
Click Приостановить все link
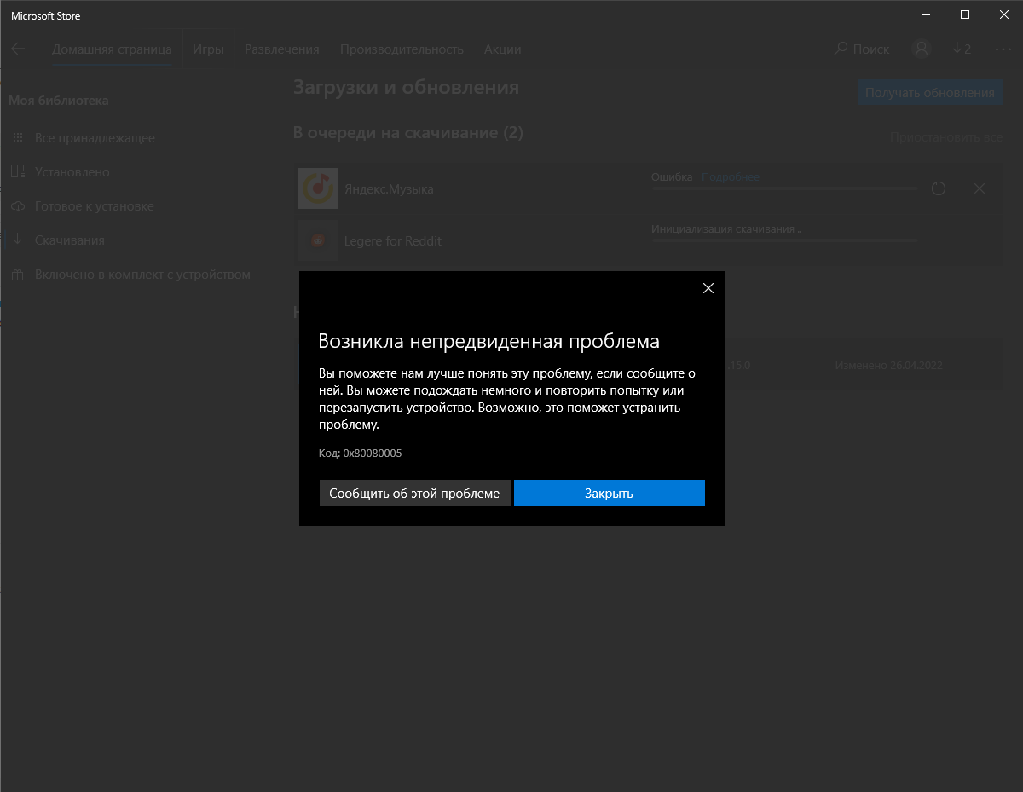pos(946,137)
